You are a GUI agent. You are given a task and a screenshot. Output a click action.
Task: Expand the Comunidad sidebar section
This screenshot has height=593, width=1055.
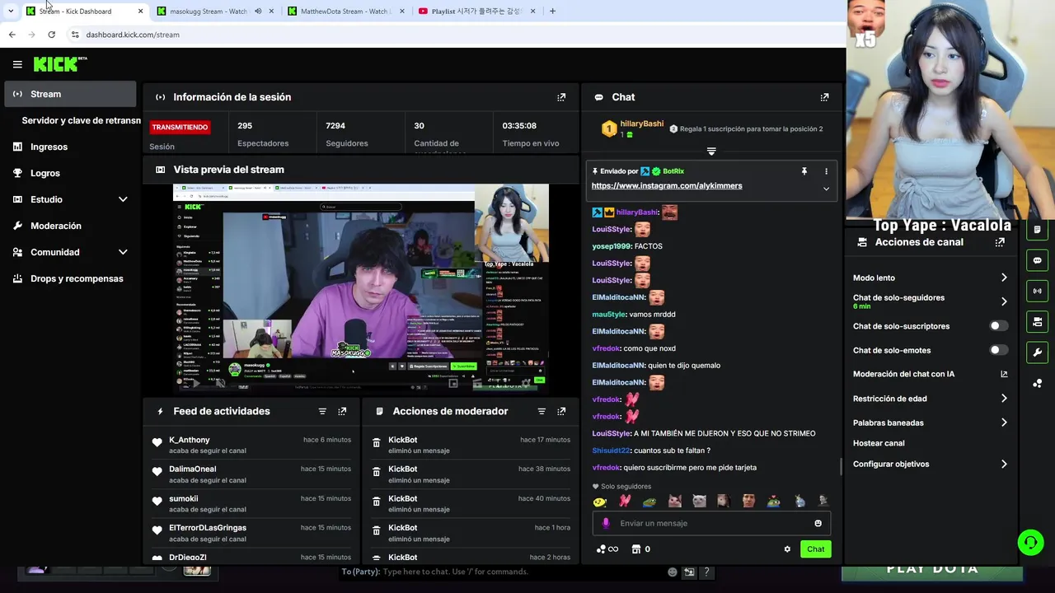click(x=123, y=252)
